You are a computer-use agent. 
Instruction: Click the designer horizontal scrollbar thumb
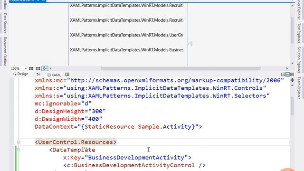point(180,68)
